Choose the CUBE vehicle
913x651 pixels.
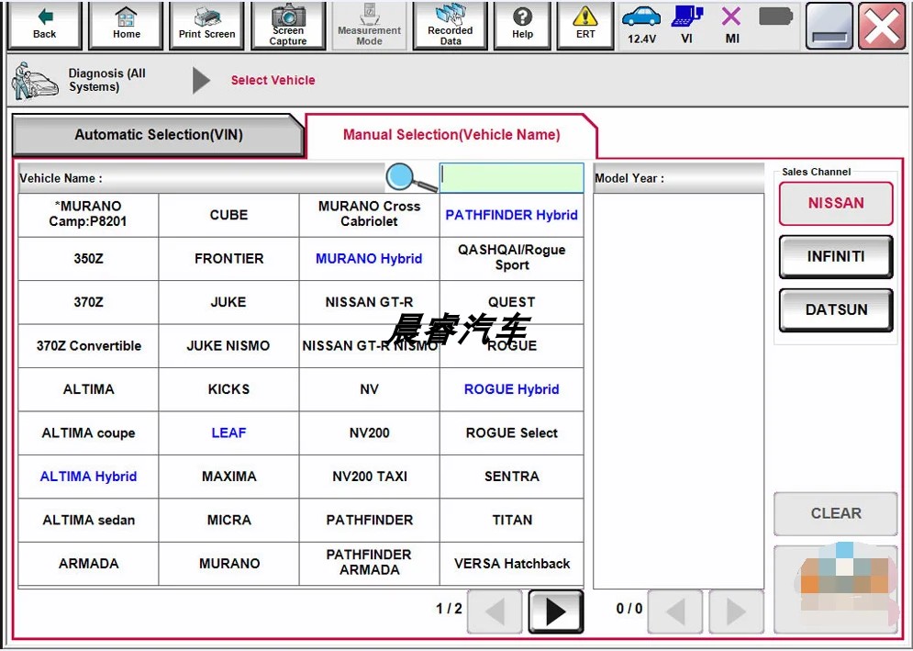[x=228, y=215]
